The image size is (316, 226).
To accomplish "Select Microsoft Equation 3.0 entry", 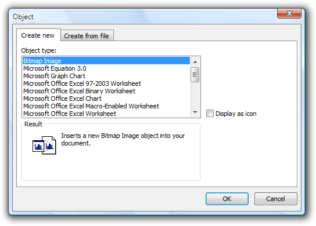I will coord(106,68).
